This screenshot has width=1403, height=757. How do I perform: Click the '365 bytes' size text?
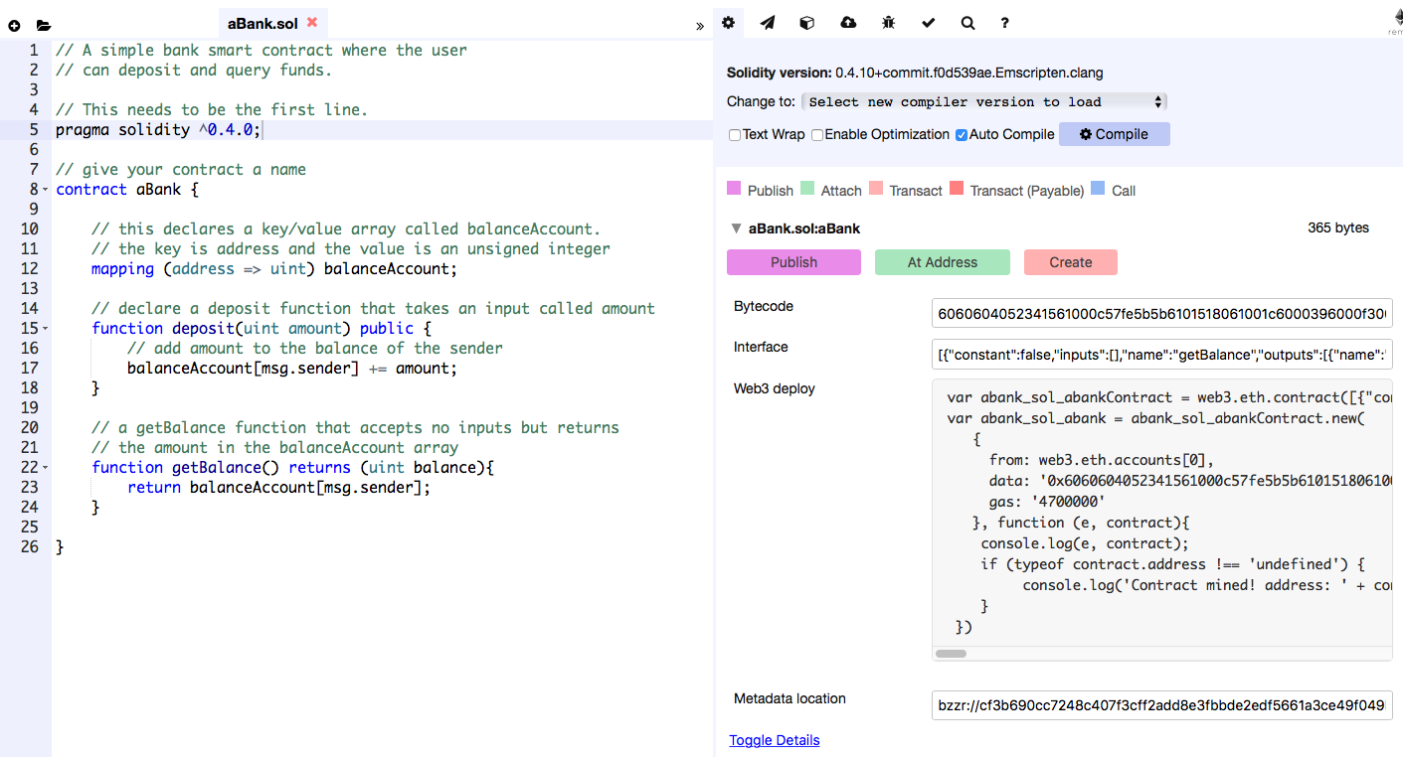(1338, 227)
